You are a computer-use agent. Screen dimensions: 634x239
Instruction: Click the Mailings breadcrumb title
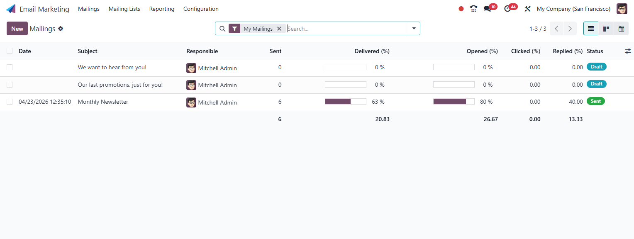pos(42,29)
